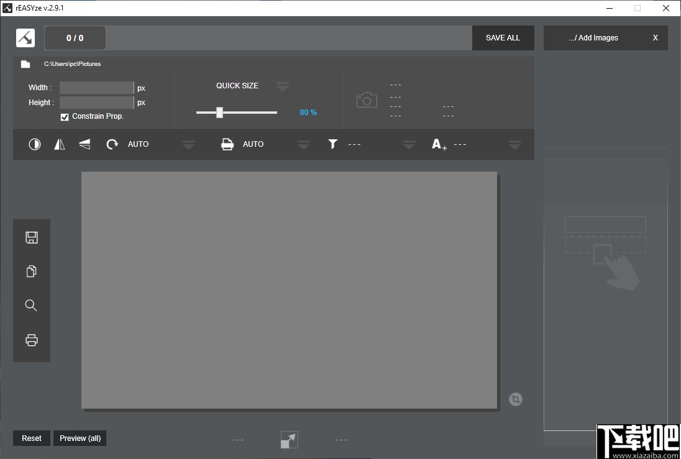The width and height of the screenshot is (681, 459).
Task: Click the crop icon beside preview
Action: pyautogui.click(x=516, y=399)
